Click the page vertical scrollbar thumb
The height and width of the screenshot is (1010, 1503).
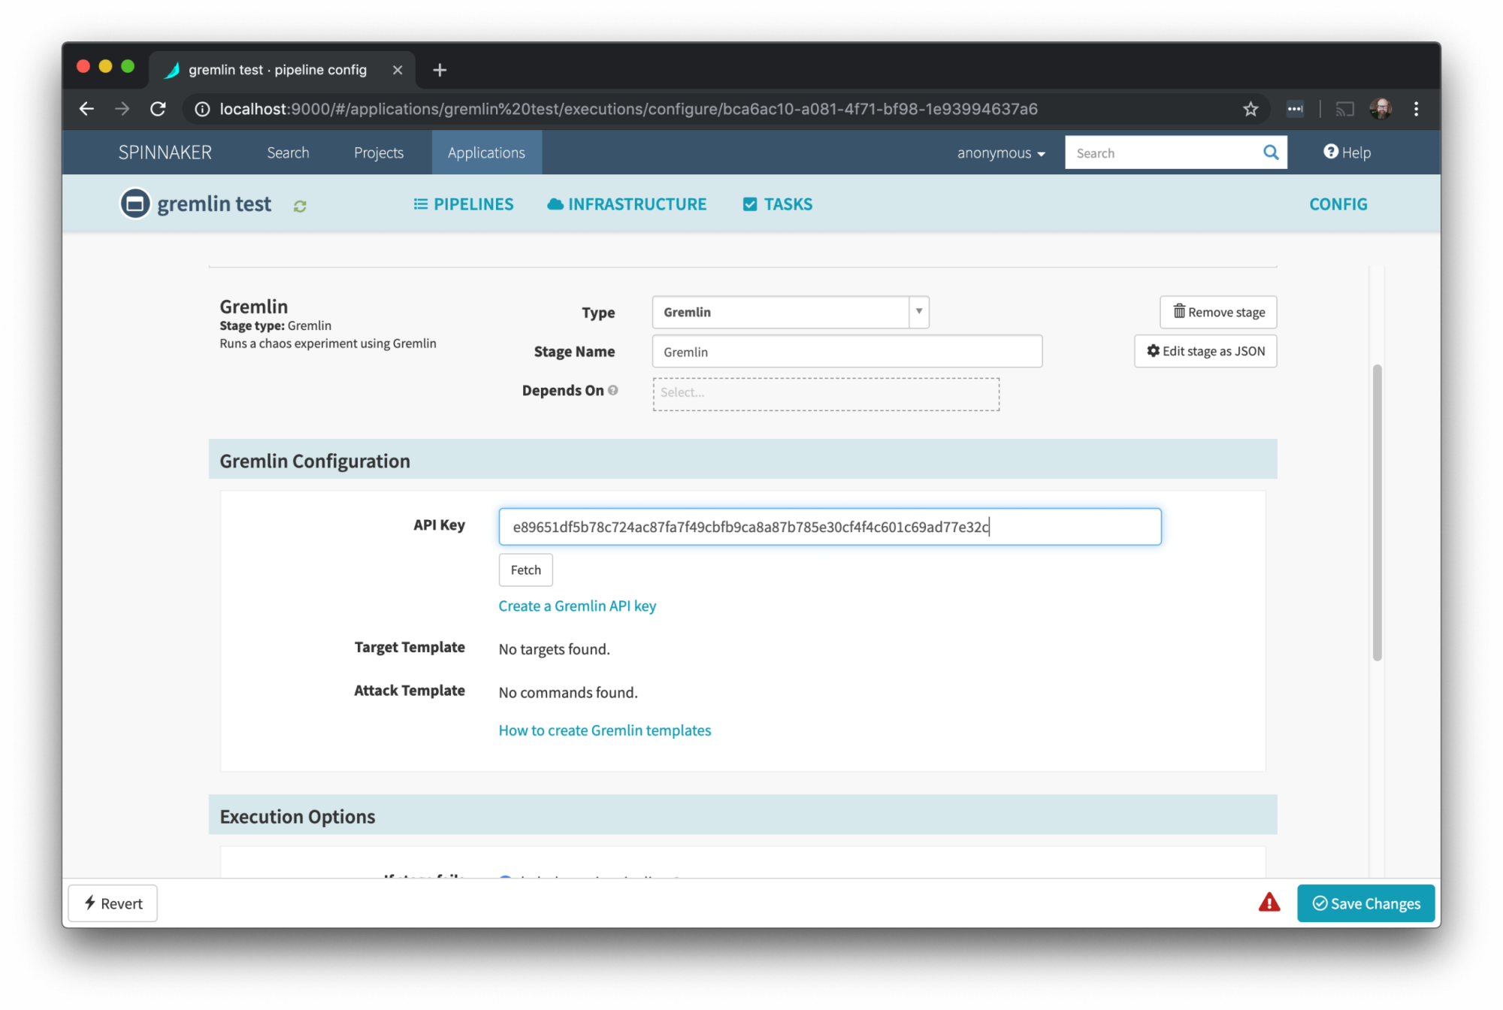click(x=1377, y=513)
